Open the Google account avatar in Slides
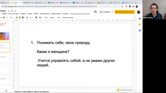 pyautogui.click(x=139, y=12)
